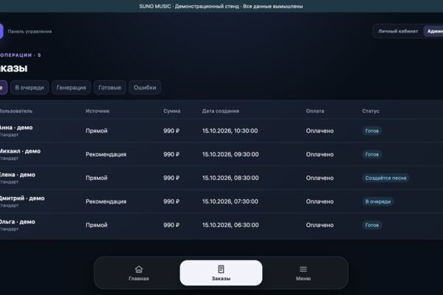Click Готов status badge for Анна

[372, 131]
